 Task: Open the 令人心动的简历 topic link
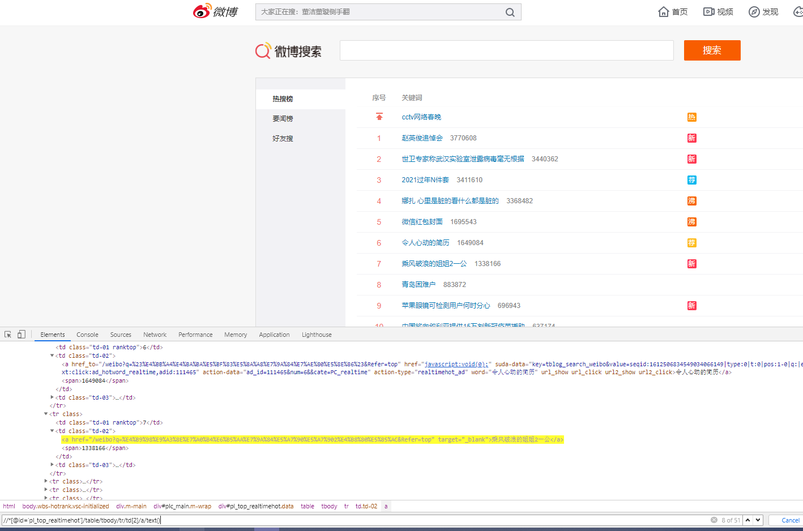(x=425, y=243)
